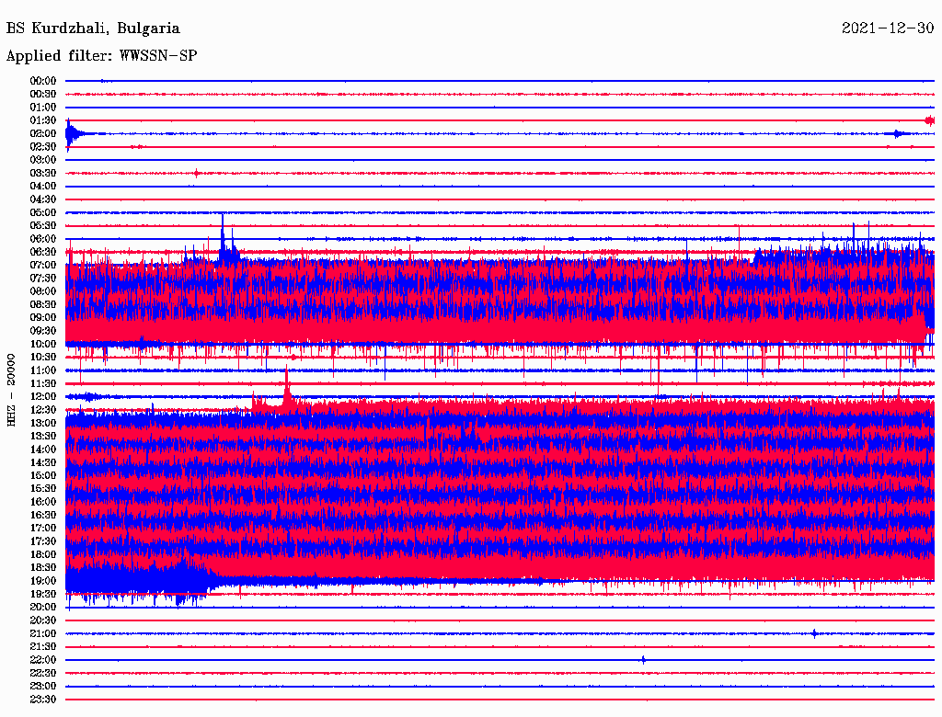The image size is (942, 717).
Task: Select the 16:30 time label
Action: [x=43, y=516]
